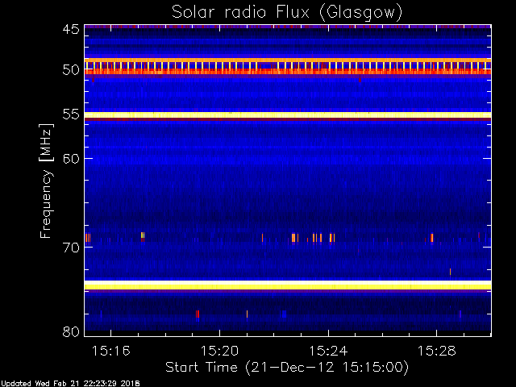Click the red-orange striped band at 50 MHz
The height and width of the screenshot is (387, 516).
288,72
